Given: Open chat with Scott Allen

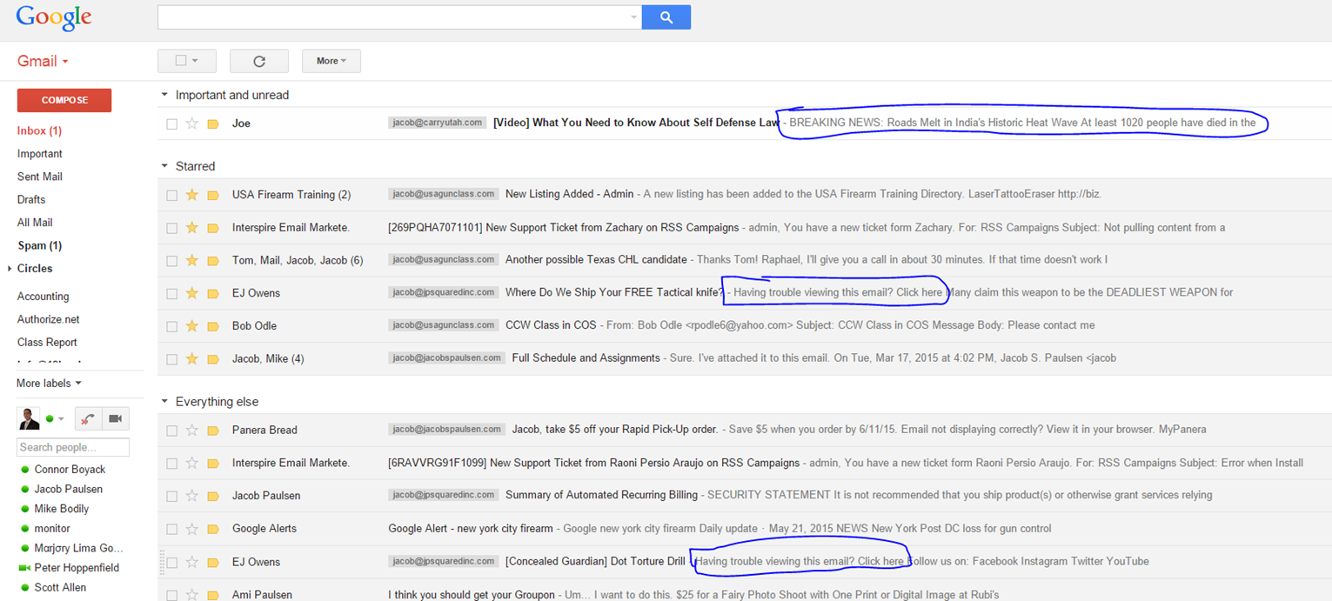Looking at the screenshot, I should click(x=60, y=588).
